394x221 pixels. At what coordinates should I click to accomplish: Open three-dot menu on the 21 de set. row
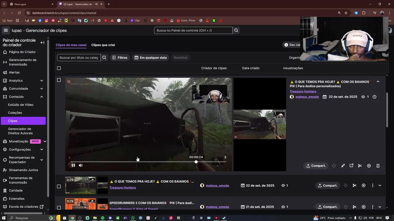[x=372, y=207]
